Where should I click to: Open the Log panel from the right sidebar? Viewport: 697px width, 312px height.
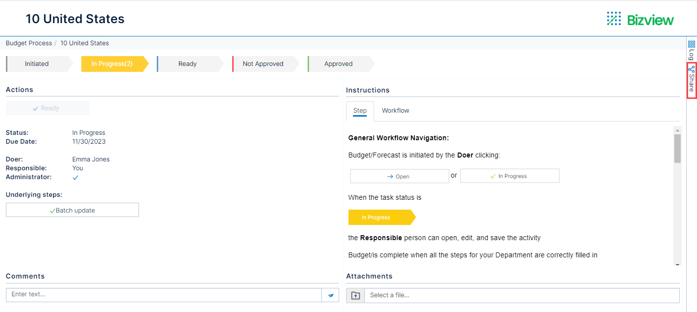coord(691,54)
